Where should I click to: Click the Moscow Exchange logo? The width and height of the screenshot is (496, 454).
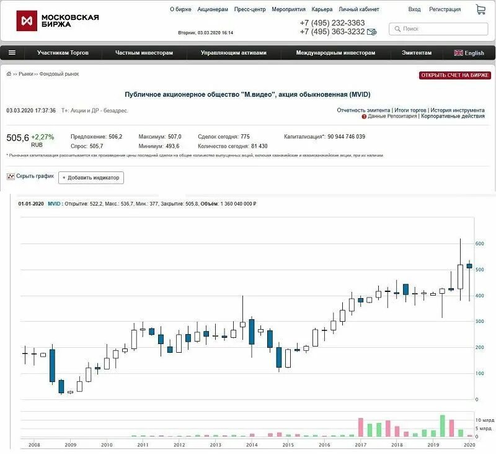[58, 20]
